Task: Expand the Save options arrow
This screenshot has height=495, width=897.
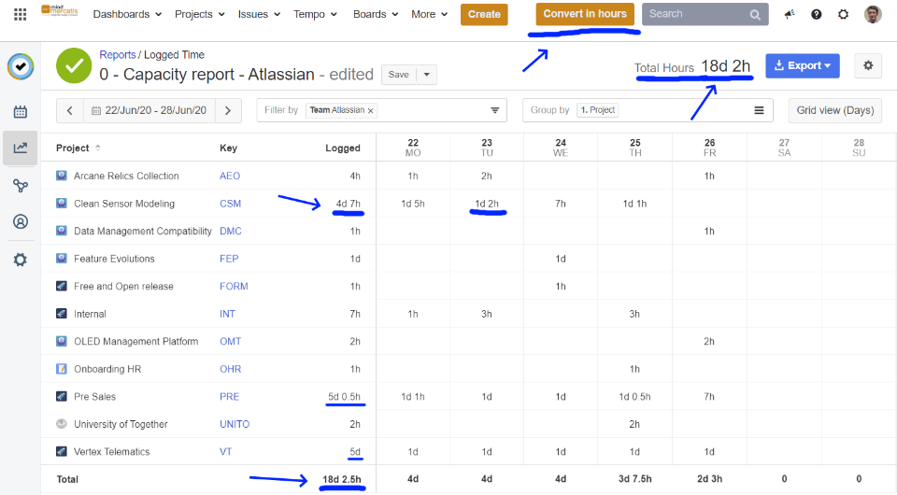Action: point(426,75)
